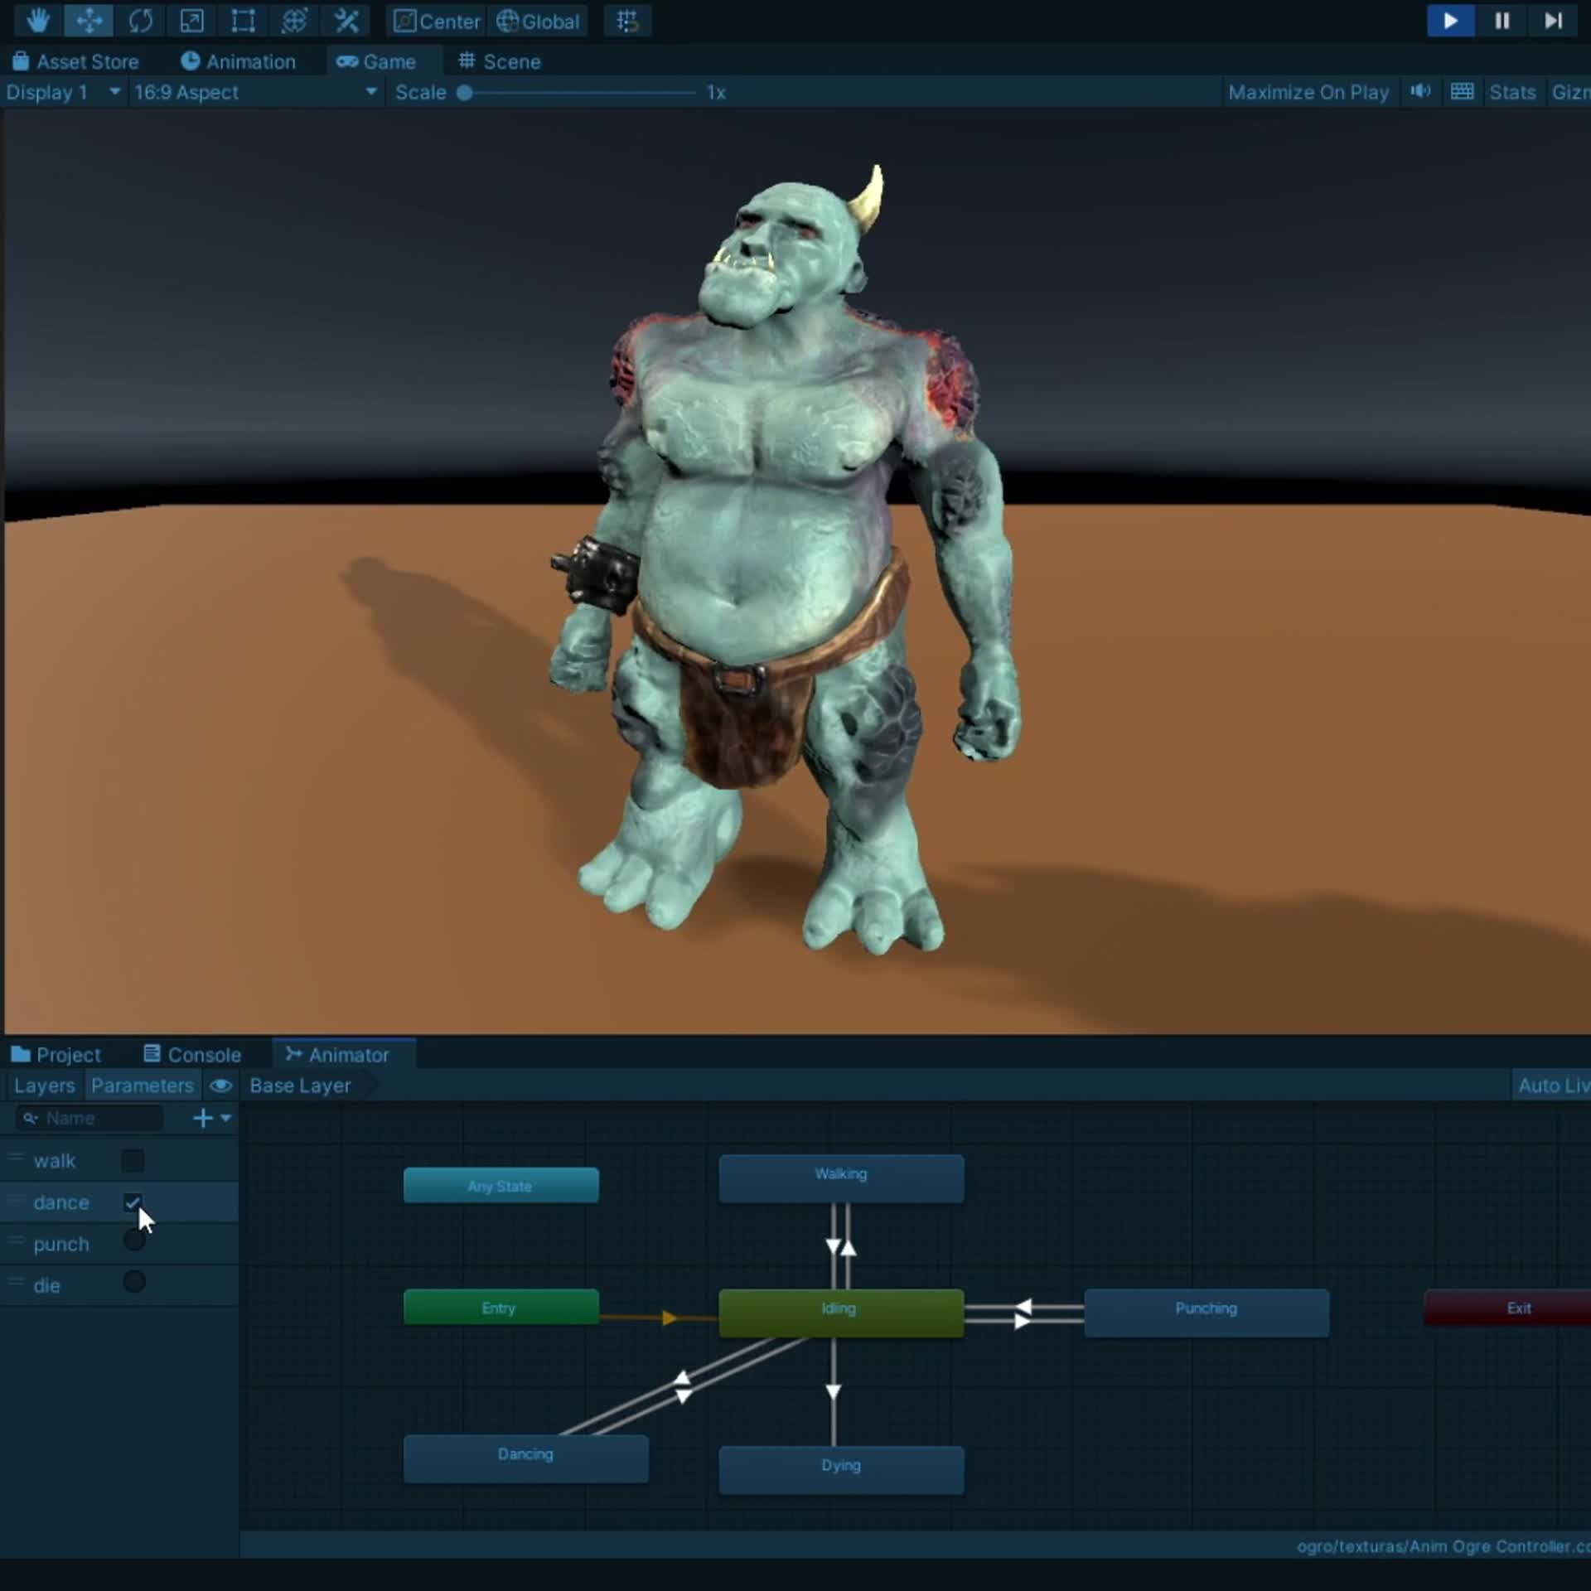The width and height of the screenshot is (1591, 1591).
Task: Enable the walk parameter
Action: 133,1161
